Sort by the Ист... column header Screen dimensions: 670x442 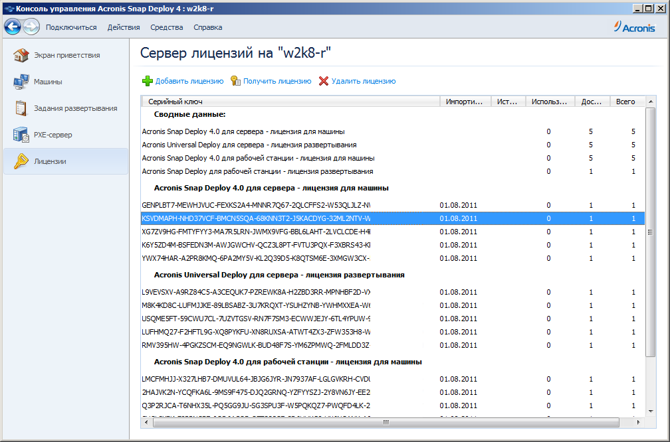tap(508, 102)
